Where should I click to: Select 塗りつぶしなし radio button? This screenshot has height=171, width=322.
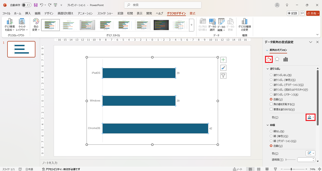pos(271,75)
